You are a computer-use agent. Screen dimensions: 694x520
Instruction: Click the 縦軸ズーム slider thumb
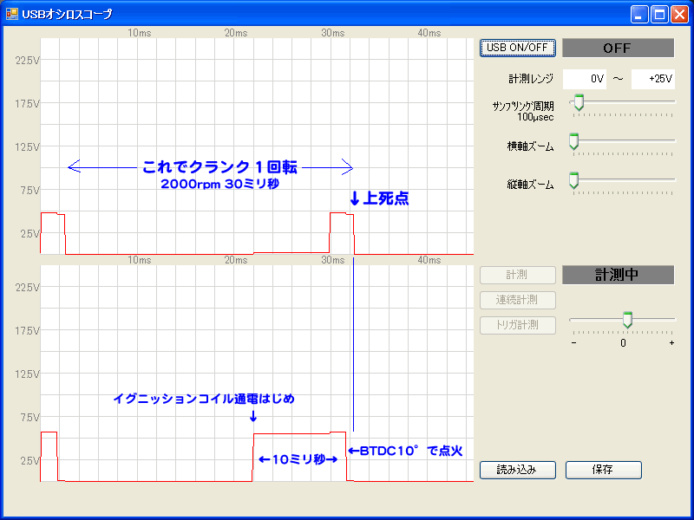573,180
